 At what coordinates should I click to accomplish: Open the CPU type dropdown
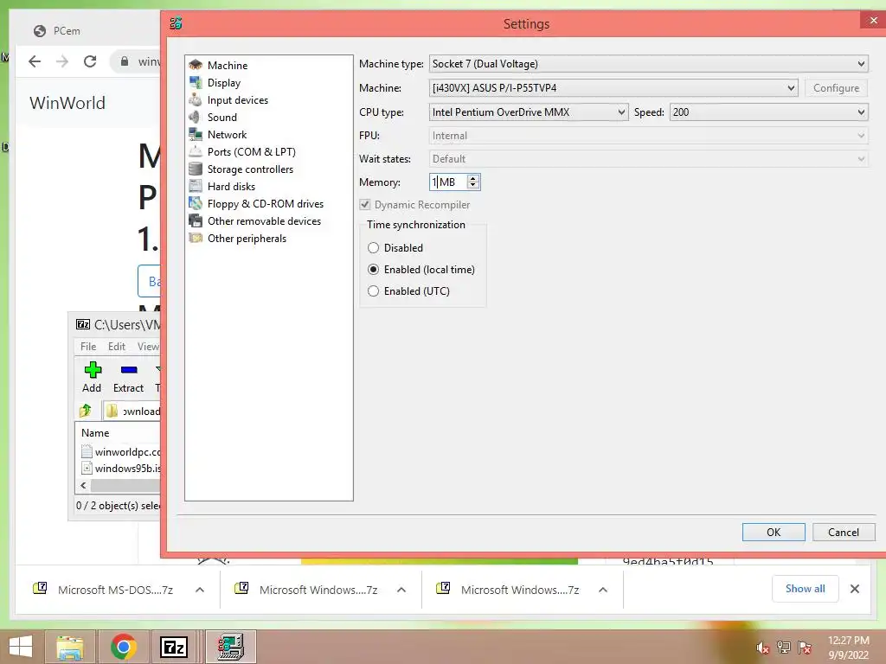(x=529, y=112)
